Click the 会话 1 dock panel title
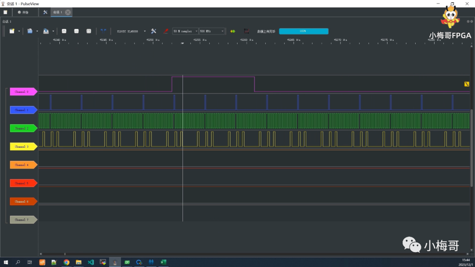 (7, 22)
